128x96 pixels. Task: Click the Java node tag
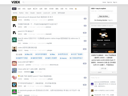(x=19, y=43)
